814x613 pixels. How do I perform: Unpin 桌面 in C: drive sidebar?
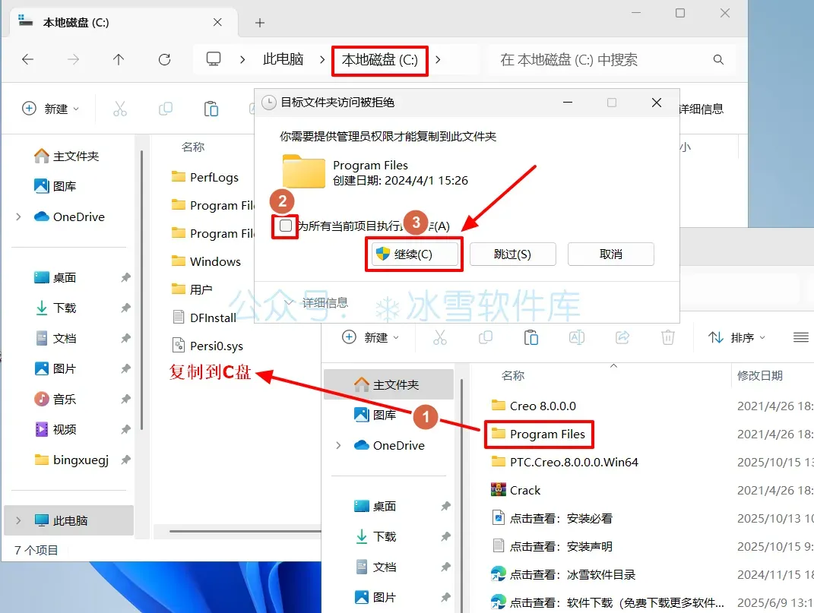(125, 278)
